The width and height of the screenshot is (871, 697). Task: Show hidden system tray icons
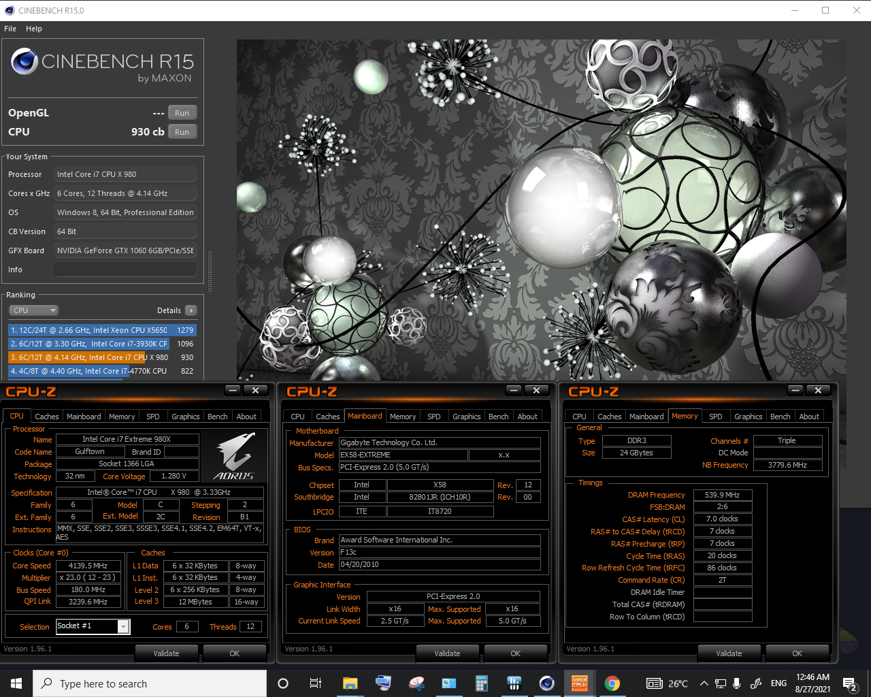click(x=704, y=683)
